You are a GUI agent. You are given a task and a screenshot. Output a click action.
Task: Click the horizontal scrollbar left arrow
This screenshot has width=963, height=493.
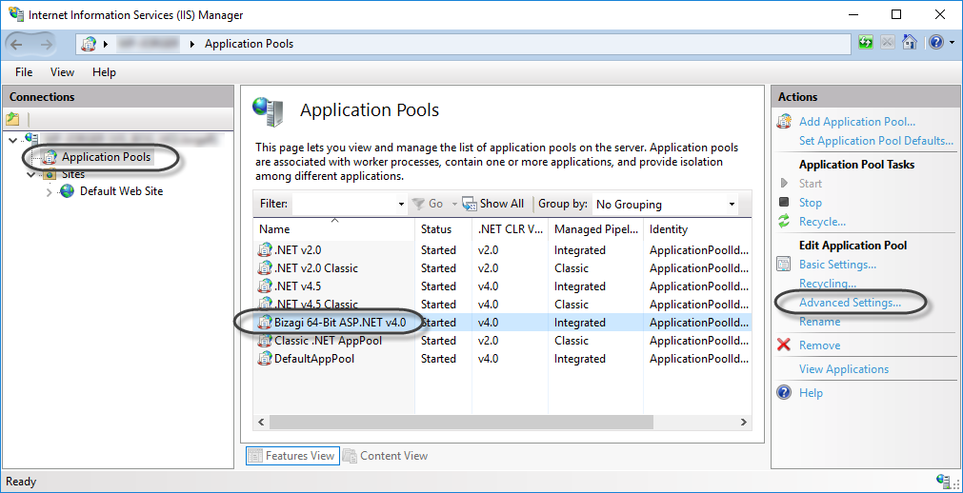261,422
